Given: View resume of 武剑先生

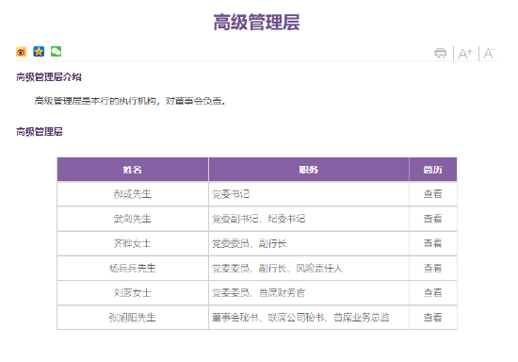Looking at the screenshot, I should point(433,219).
